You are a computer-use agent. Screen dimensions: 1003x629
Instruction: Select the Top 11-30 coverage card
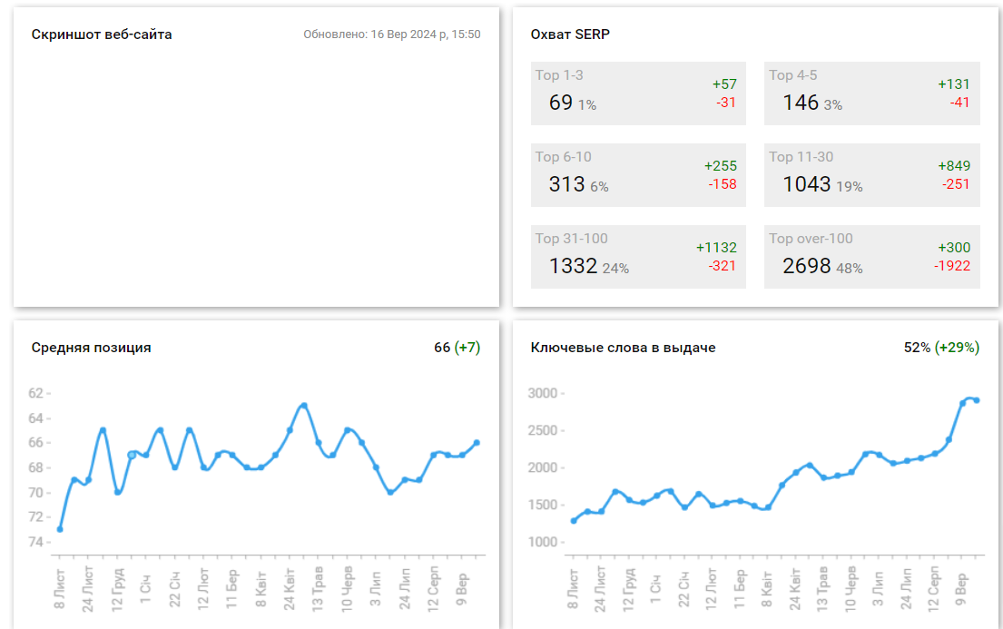point(871,175)
